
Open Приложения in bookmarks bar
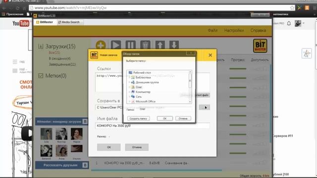click(12, 14)
